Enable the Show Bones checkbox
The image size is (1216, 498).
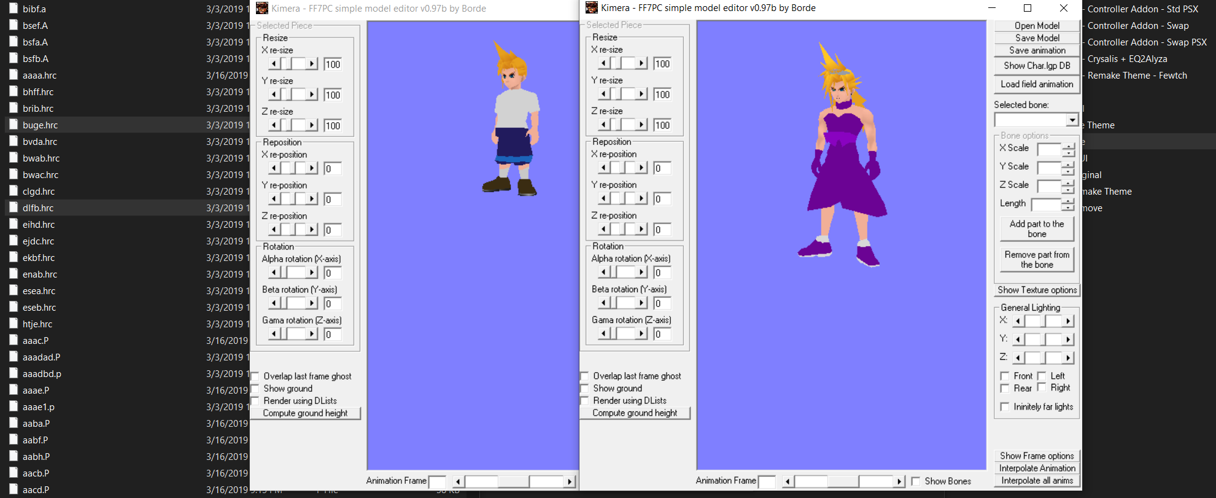916,481
